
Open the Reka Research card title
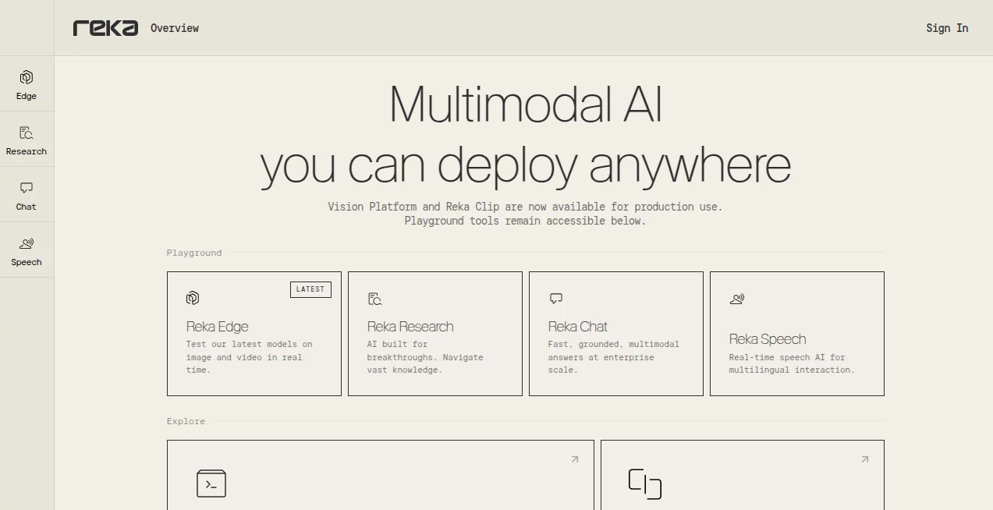click(x=410, y=327)
